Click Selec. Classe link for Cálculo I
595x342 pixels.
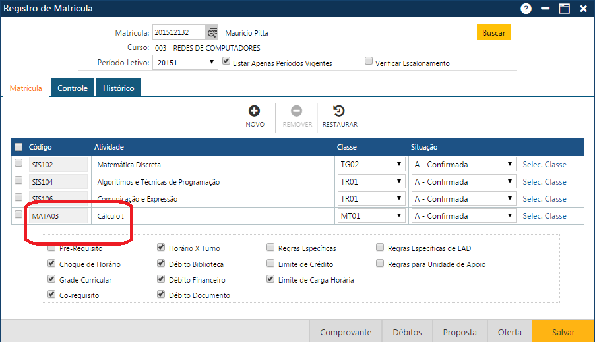[x=544, y=215]
